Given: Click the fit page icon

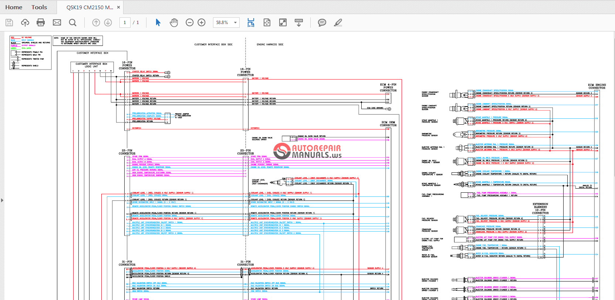Looking at the screenshot, I should coord(267,23).
